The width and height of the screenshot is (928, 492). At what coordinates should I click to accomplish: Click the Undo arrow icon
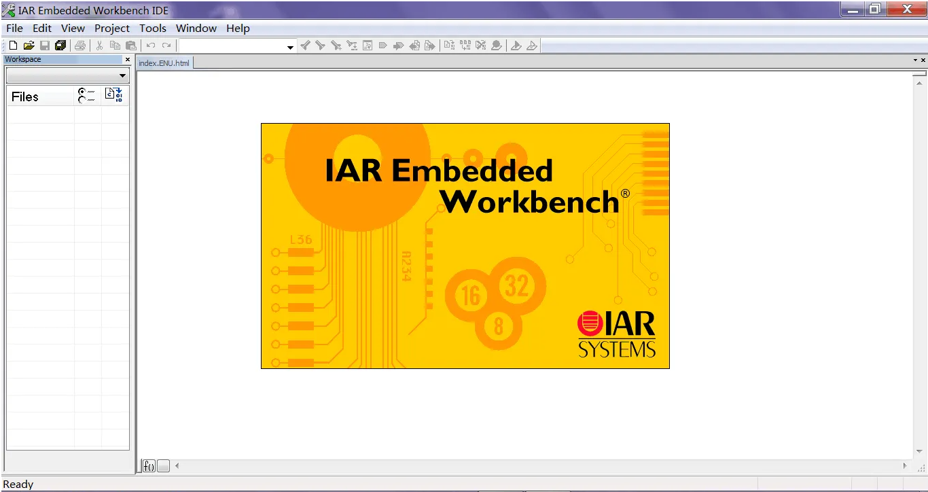click(x=151, y=46)
